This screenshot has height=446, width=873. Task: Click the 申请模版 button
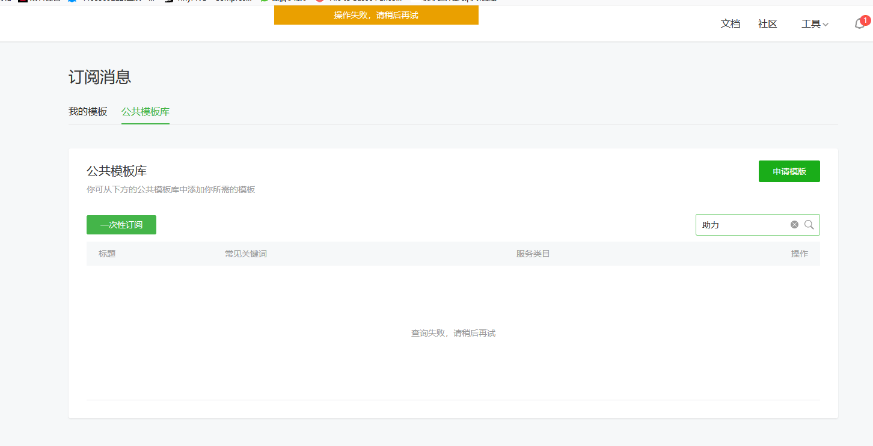click(789, 171)
